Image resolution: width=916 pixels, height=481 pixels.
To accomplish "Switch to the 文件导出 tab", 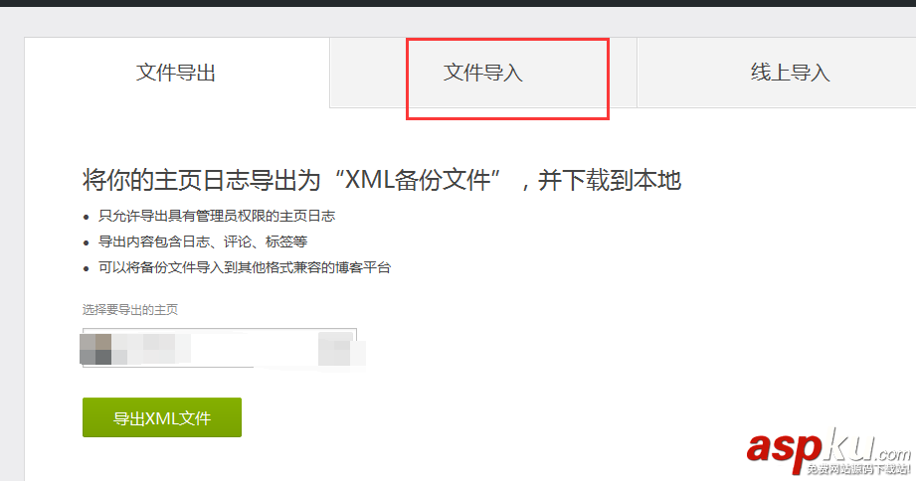I will click(176, 73).
